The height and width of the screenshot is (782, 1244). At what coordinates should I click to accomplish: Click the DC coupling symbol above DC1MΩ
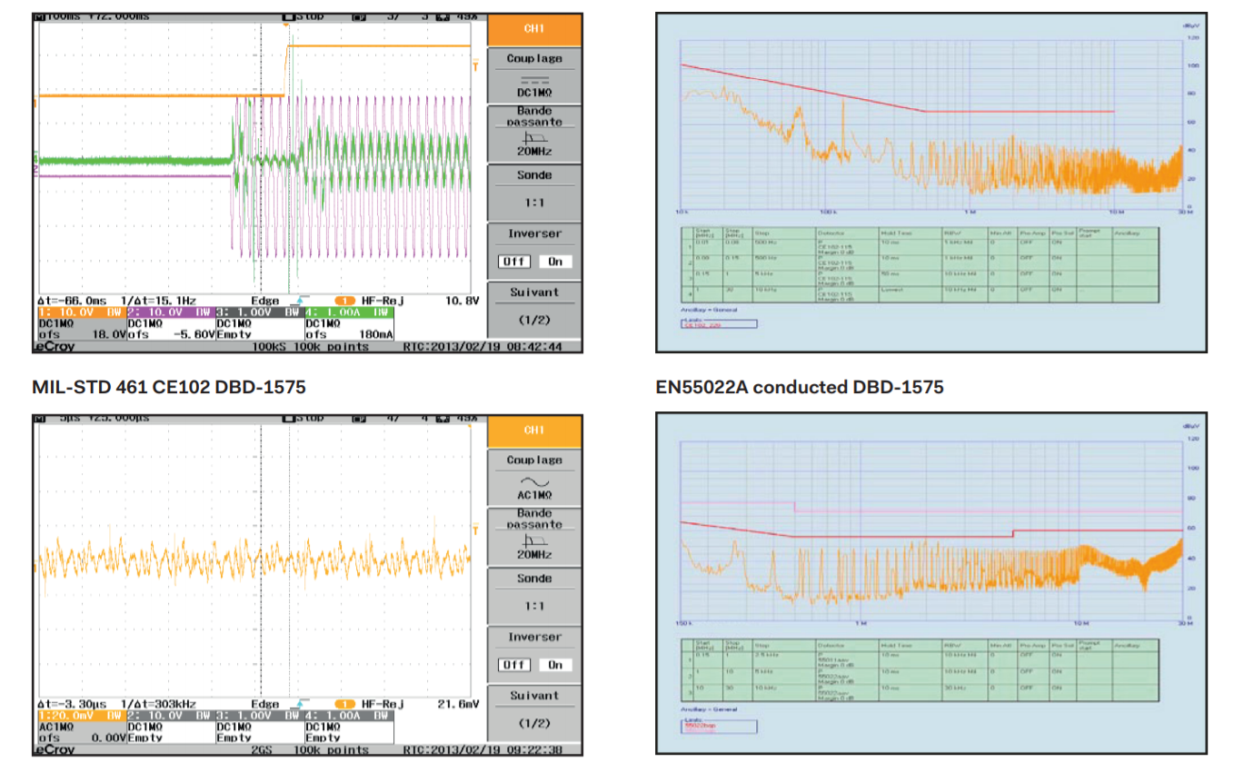tap(534, 79)
